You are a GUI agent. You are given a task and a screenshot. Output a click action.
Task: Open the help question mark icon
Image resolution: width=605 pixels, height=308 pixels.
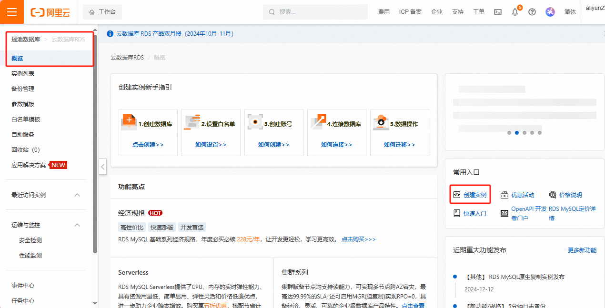click(532, 12)
